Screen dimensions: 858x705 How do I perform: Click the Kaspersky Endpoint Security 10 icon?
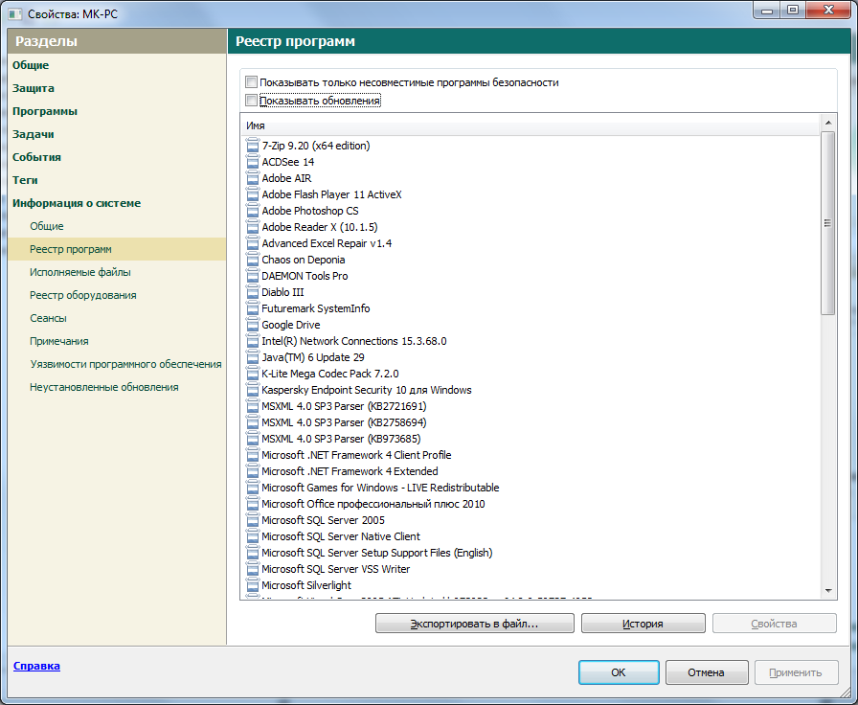pyautogui.click(x=252, y=390)
